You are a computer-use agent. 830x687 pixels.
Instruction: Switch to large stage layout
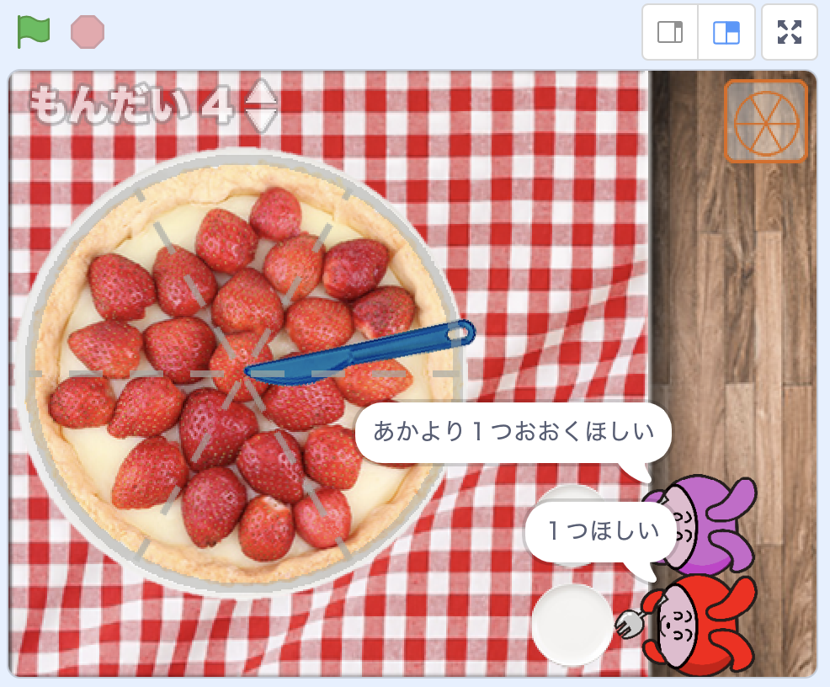[x=726, y=32]
